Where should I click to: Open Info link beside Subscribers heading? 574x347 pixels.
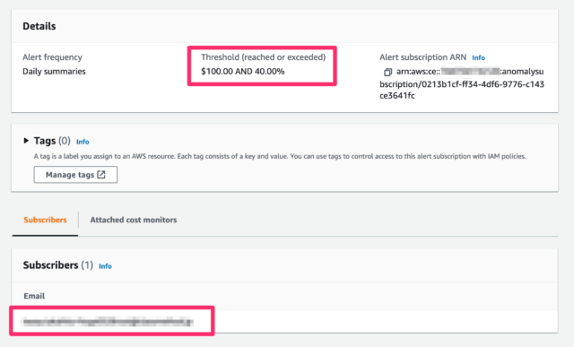coord(105,266)
